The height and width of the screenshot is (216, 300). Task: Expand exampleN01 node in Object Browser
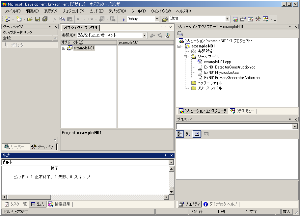tap(64, 48)
